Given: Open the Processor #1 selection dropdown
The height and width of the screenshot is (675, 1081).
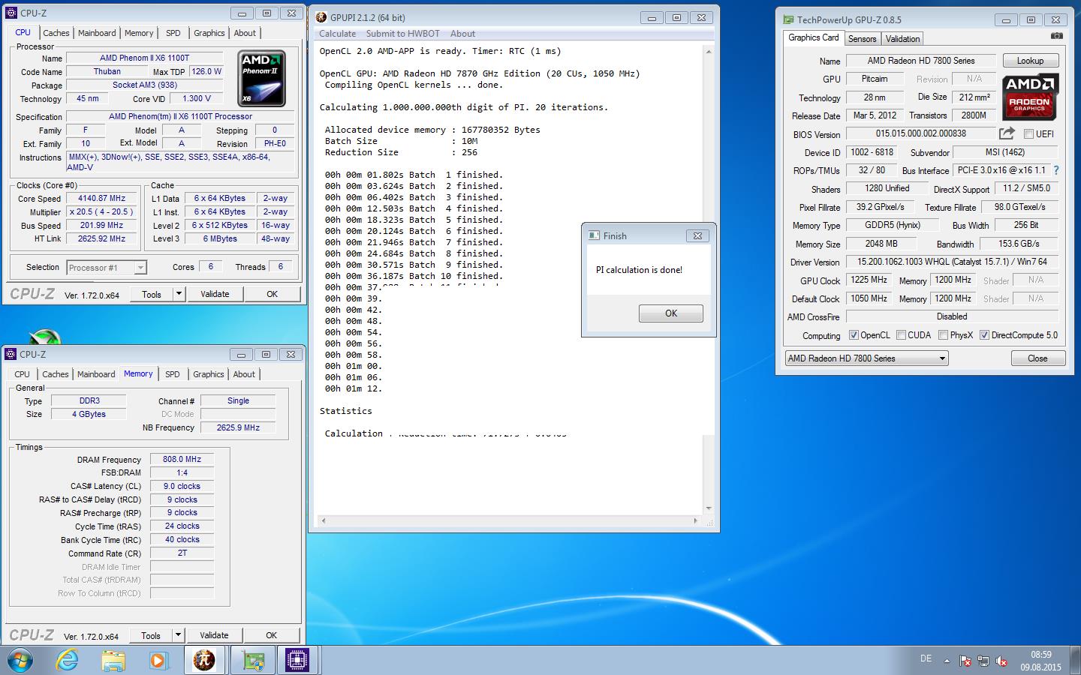Looking at the screenshot, I should pyautogui.click(x=107, y=267).
